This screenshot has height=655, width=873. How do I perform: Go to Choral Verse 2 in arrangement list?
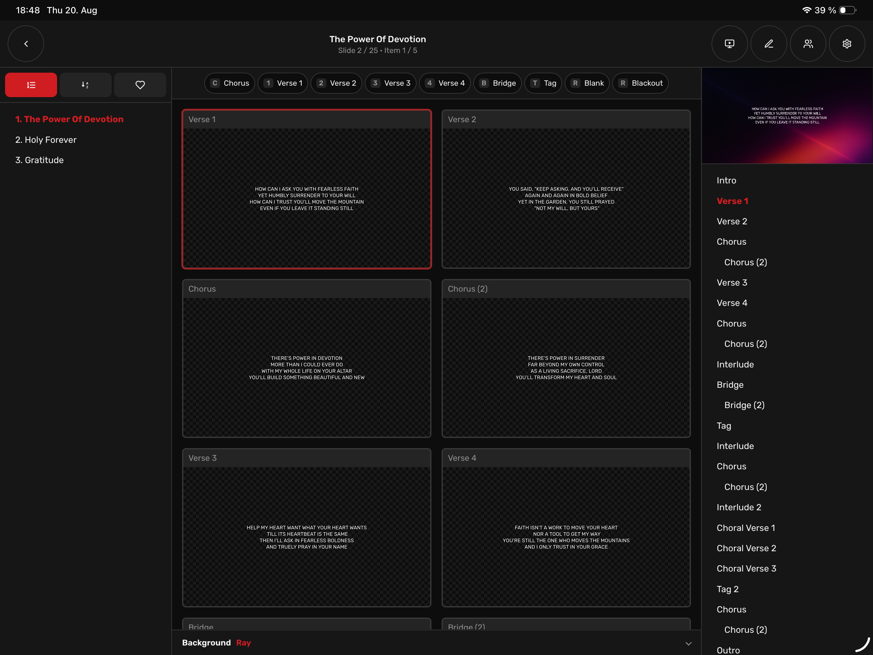click(x=746, y=548)
